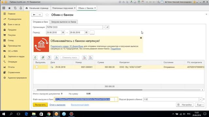
Task: Click the bank exchange banner image
Action: tap(41, 44)
